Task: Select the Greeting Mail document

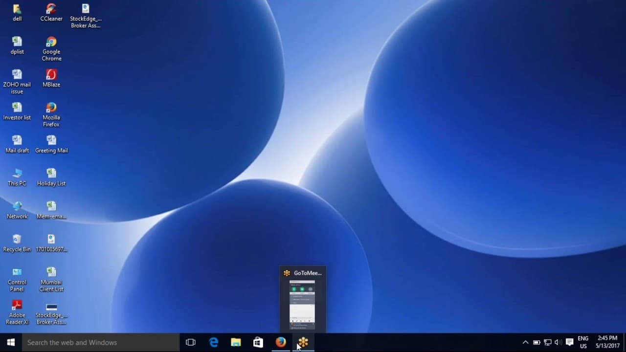Action: pyautogui.click(x=51, y=144)
